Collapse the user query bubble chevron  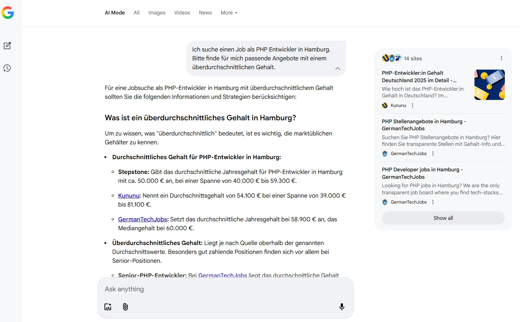coord(337,68)
